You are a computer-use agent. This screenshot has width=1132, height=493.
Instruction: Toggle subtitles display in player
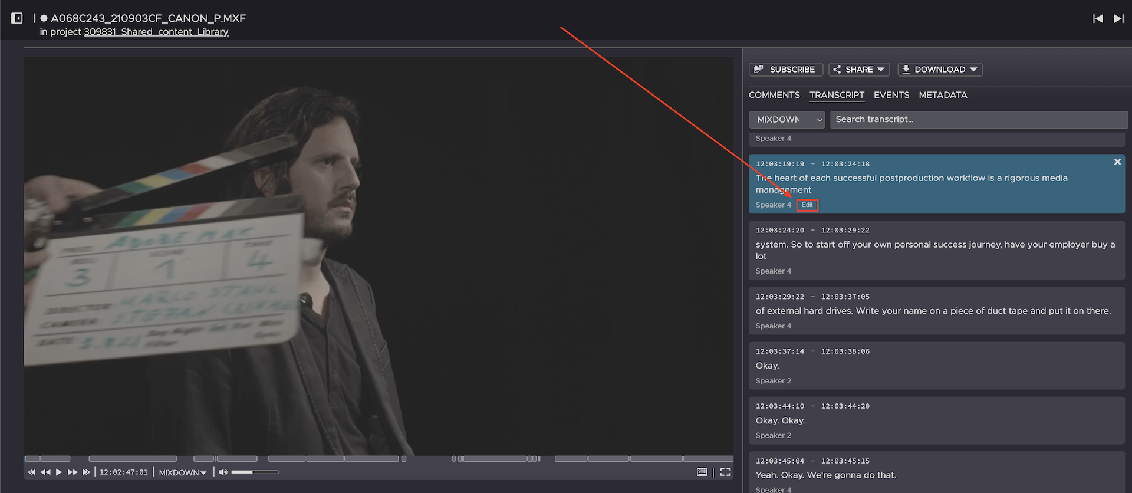coord(702,472)
